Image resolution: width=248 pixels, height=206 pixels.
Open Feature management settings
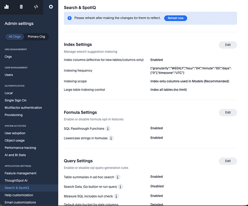[x=20, y=173]
